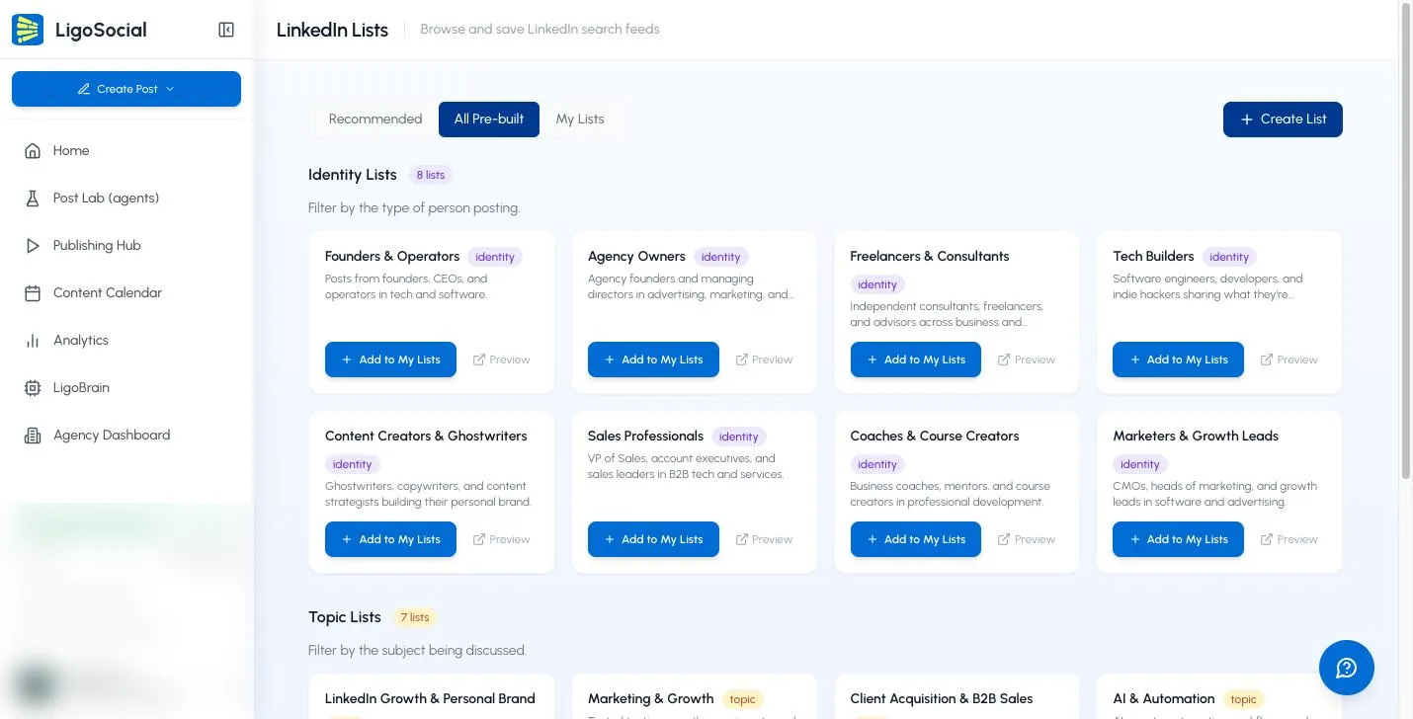Image resolution: width=1413 pixels, height=719 pixels.
Task: Click the LigoSocial logo icon
Action: (28, 30)
